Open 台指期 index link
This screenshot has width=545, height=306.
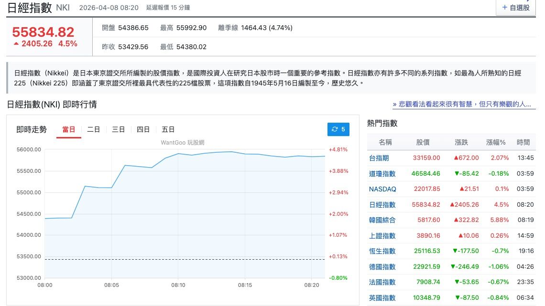379,158
